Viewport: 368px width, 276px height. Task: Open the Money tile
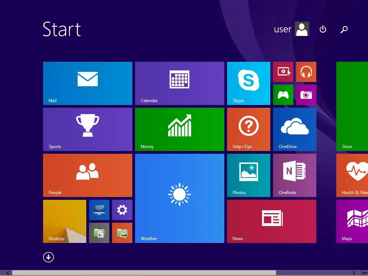(x=180, y=129)
